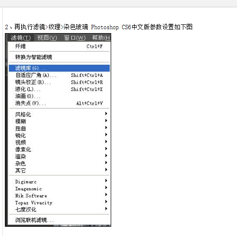The height and width of the screenshot is (236, 237).
Task: Click the heading text 再执行滤镜>纹理>染色玻璃
Action: pos(51,27)
